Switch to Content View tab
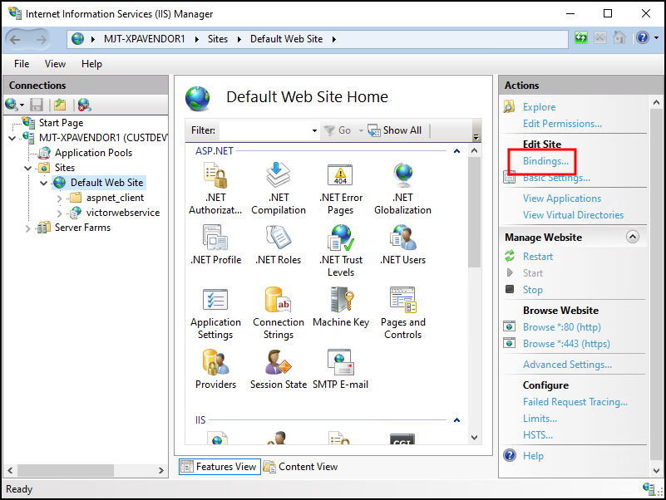Screen dimensions: 666x500 coord(300,467)
